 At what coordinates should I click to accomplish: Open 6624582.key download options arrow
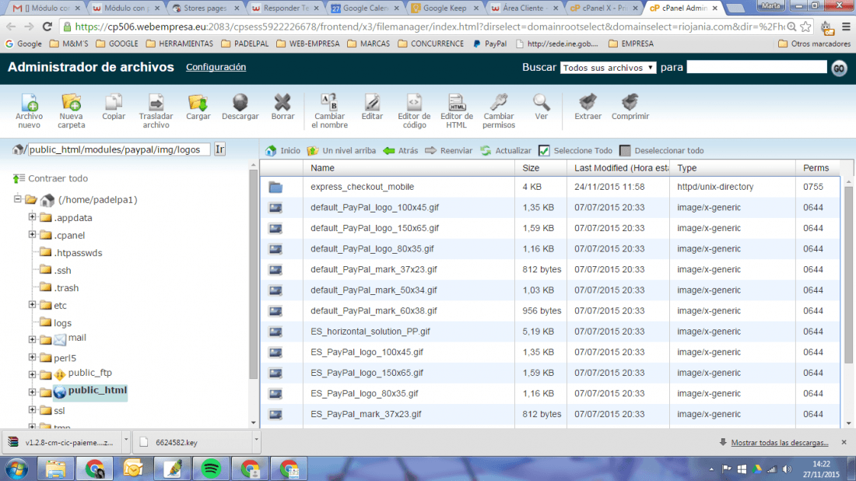pos(255,440)
